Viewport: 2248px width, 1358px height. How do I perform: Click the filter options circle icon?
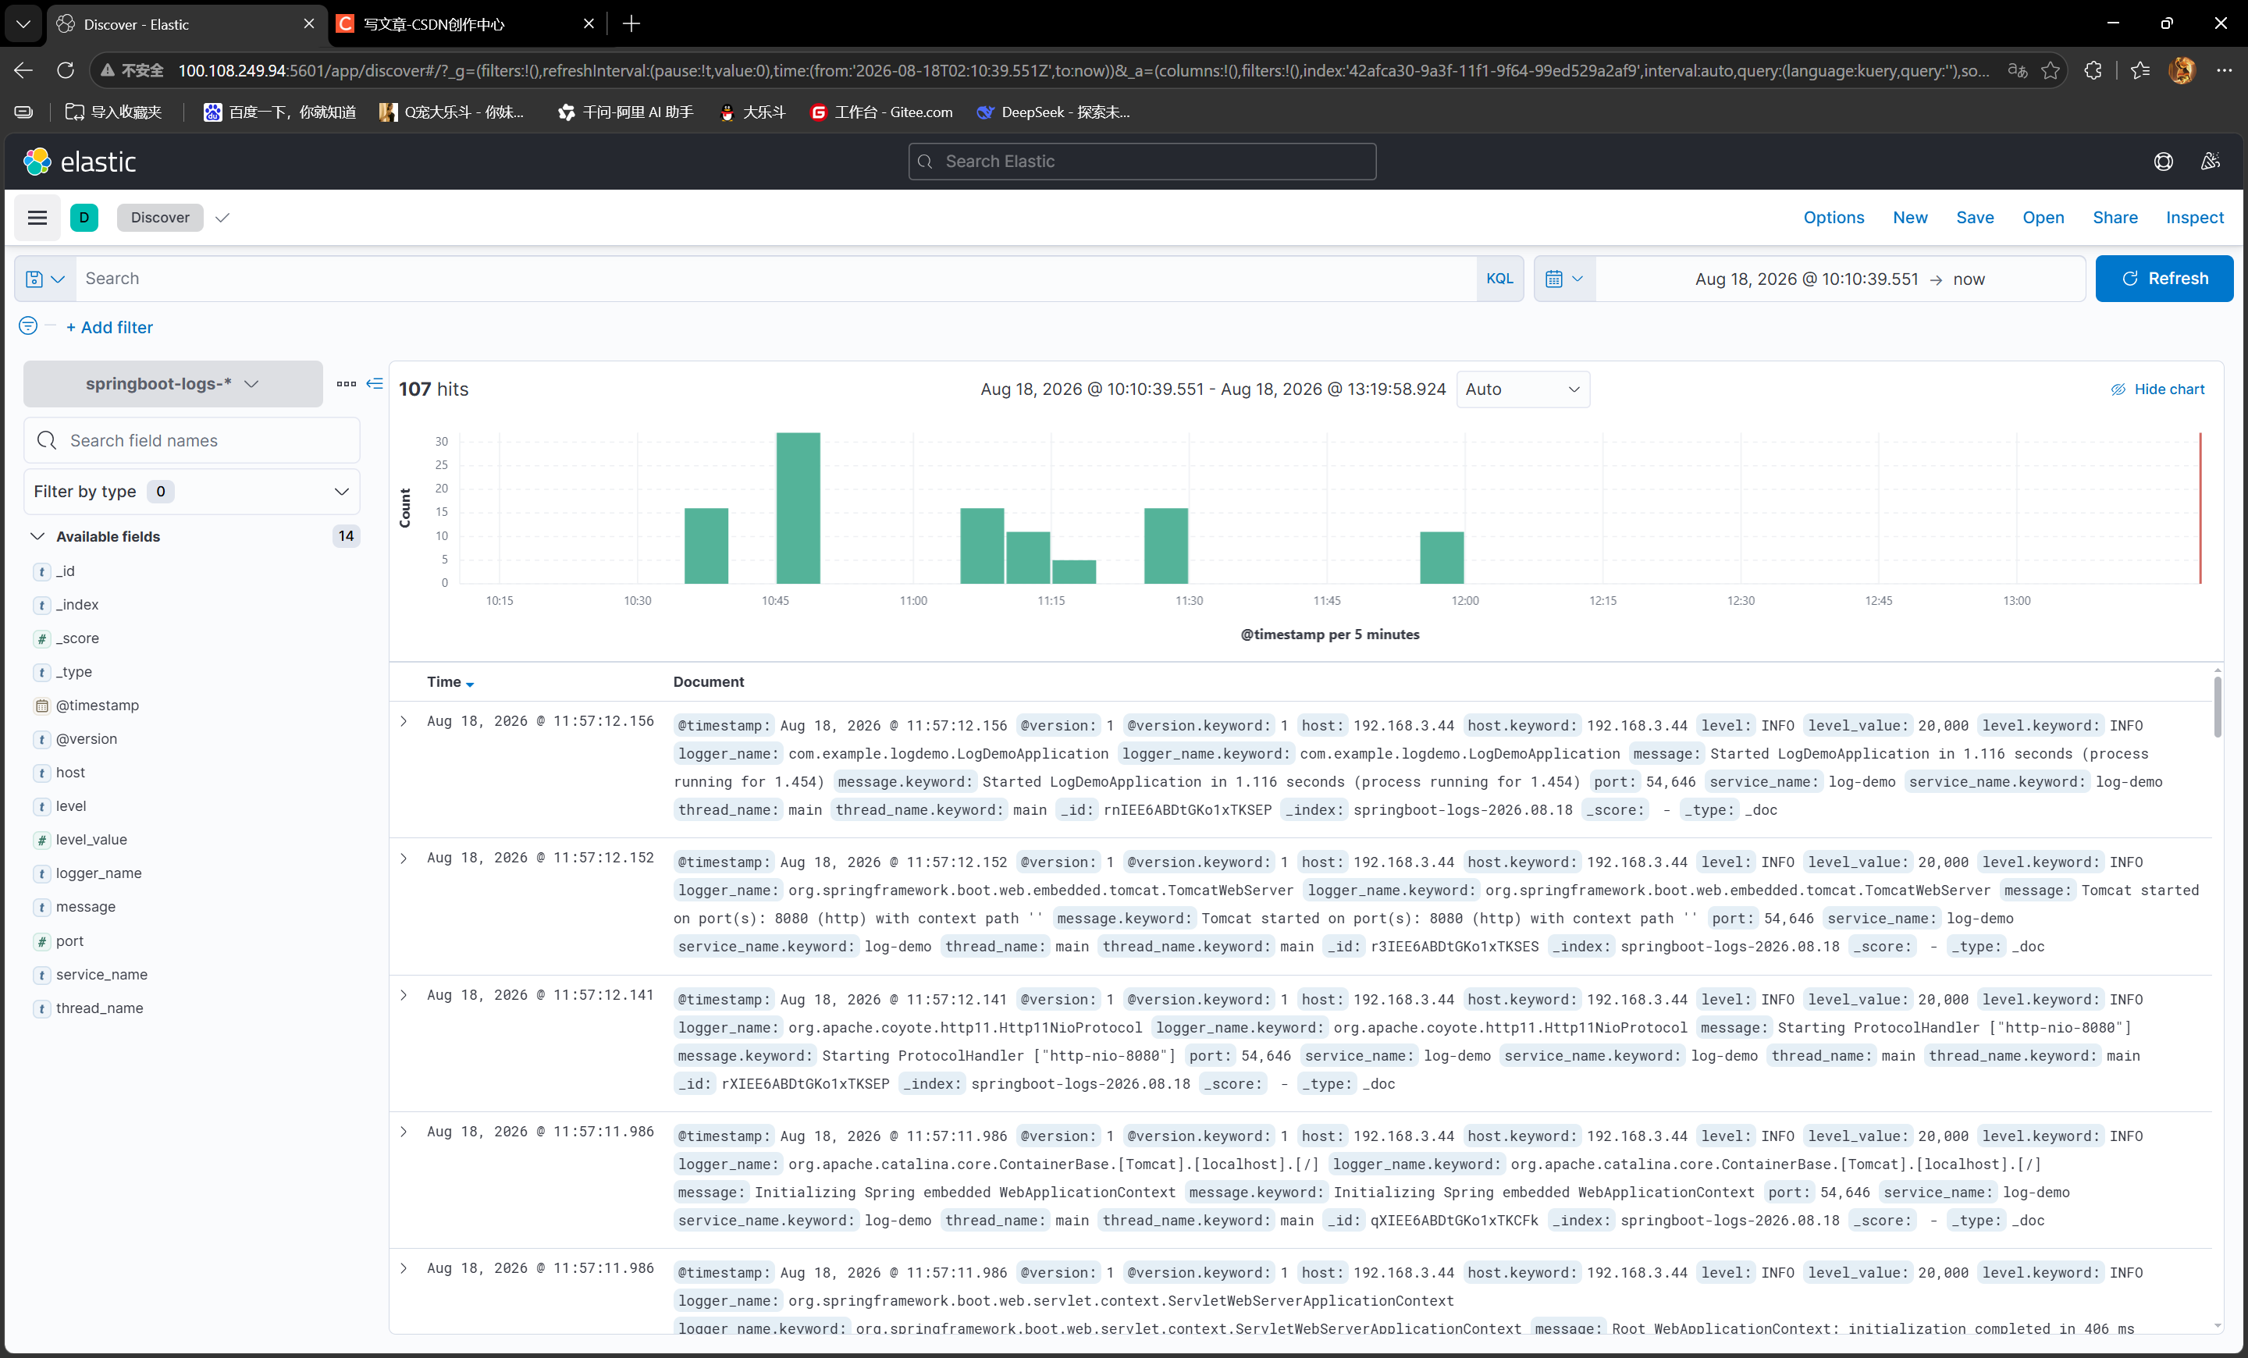28,325
